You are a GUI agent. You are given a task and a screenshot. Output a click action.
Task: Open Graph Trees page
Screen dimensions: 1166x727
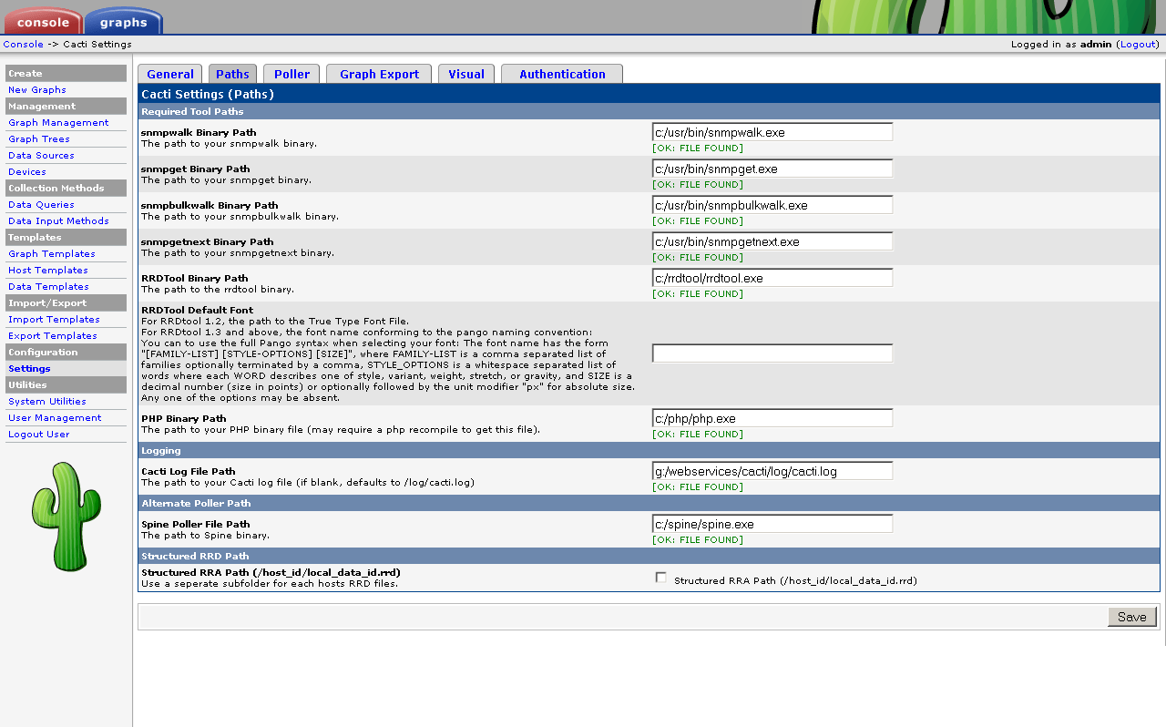point(39,139)
